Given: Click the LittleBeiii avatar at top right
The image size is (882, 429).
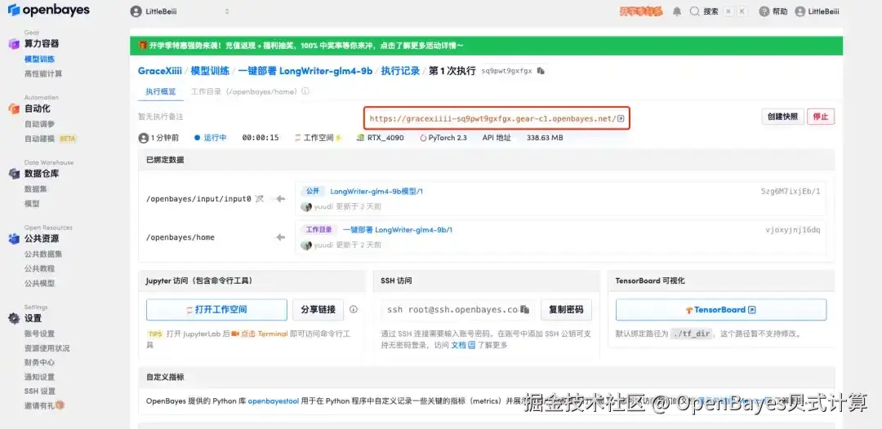Looking at the screenshot, I should click(x=800, y=11).
